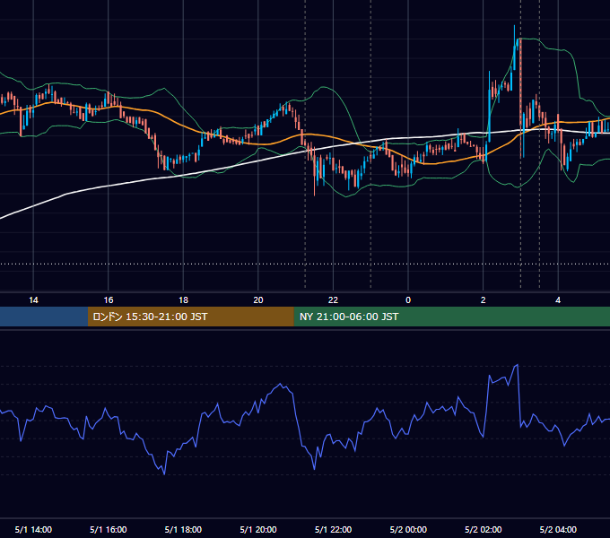
Task: Click the 16 hour label on time axis
Action: tap(109, 299)
